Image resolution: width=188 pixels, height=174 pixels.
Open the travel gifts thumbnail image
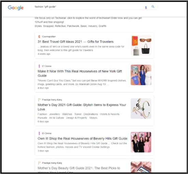tap(141, 46)
